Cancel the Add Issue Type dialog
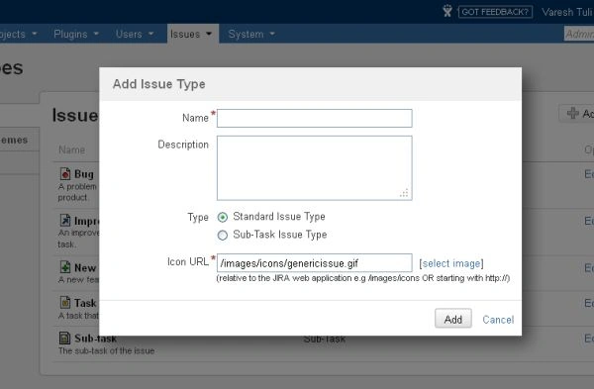The image size is (594, 389). point(498,320)
